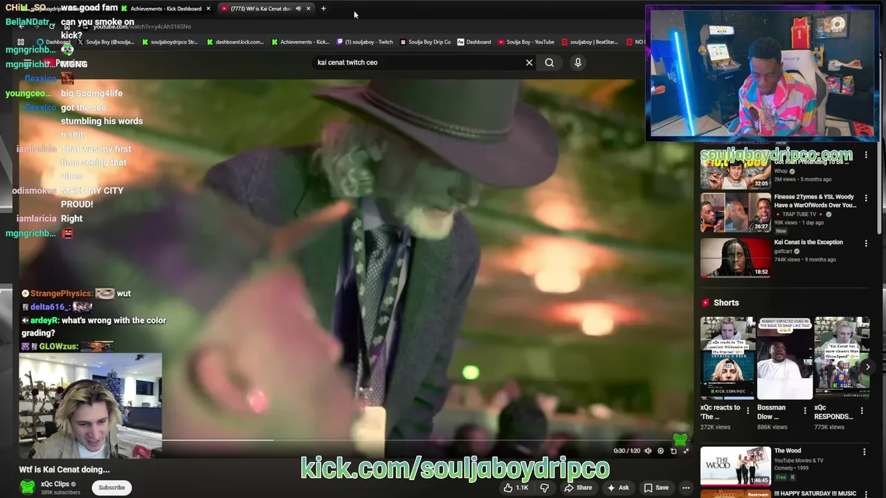Open options for the Whop recommended video
The image size is (886, 498).
[x=866, y=155]
